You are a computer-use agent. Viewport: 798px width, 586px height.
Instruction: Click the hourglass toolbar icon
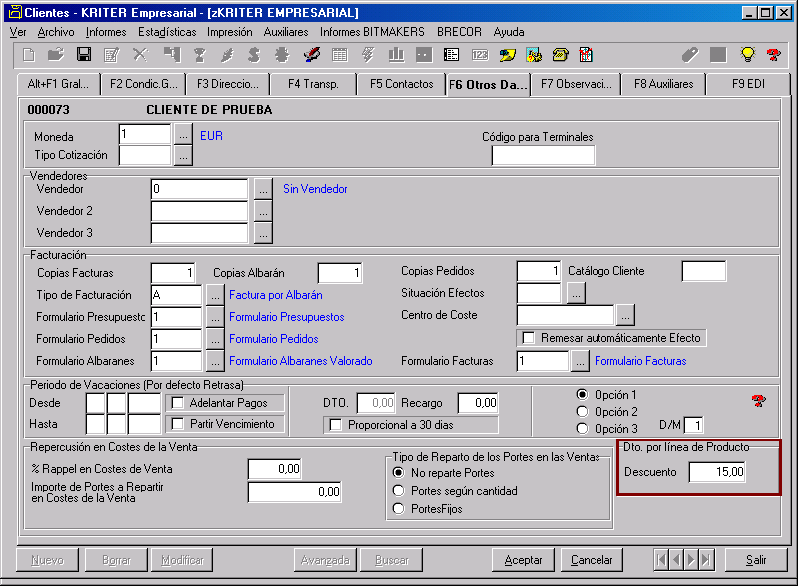pos(199,55)
